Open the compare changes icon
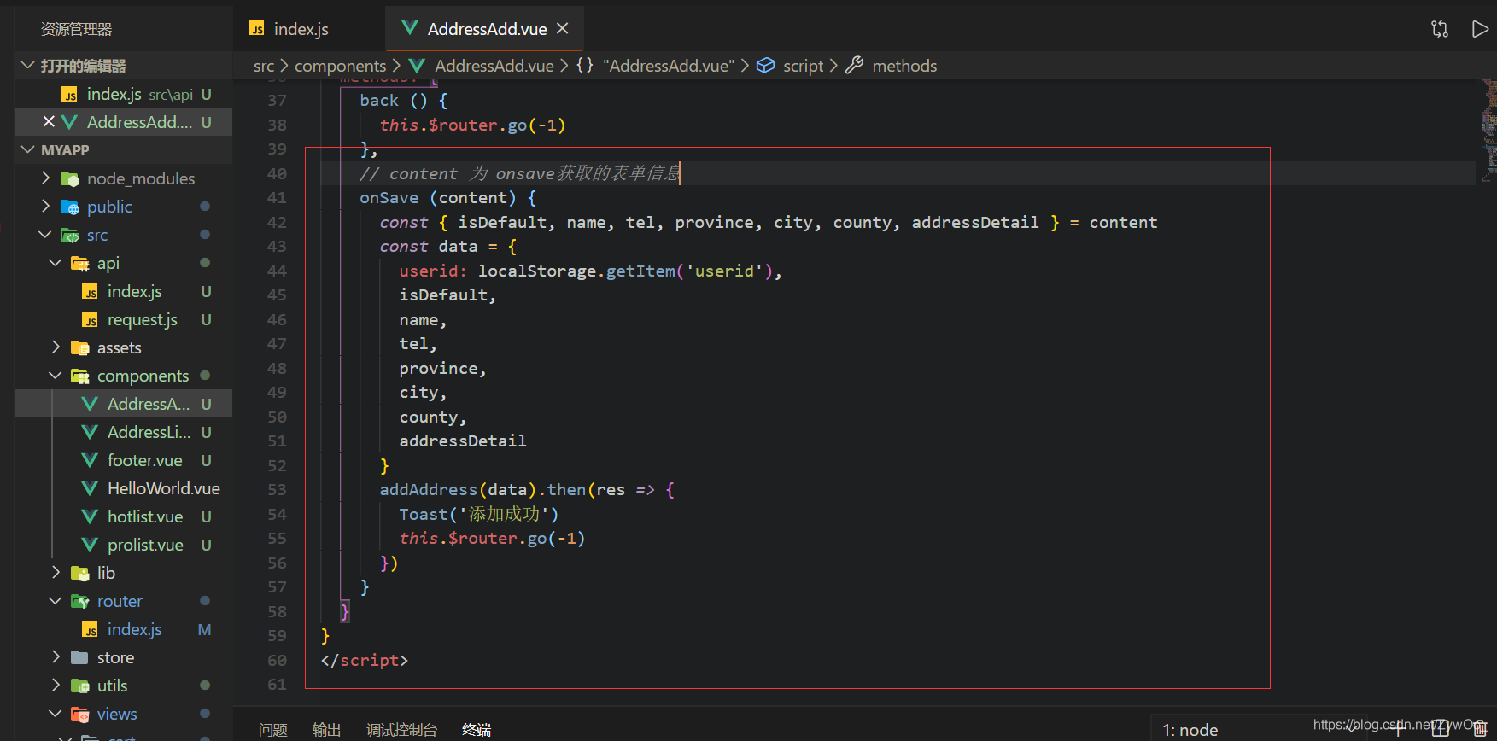 1440,29
